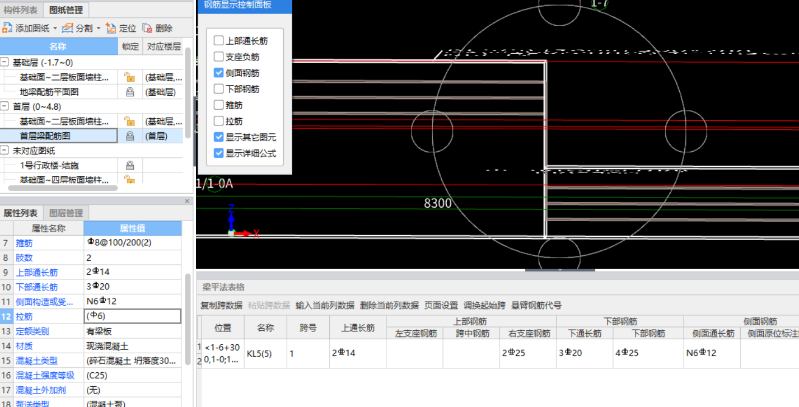
Task: Click the 删除当前列数据 button
Action: 389,305
